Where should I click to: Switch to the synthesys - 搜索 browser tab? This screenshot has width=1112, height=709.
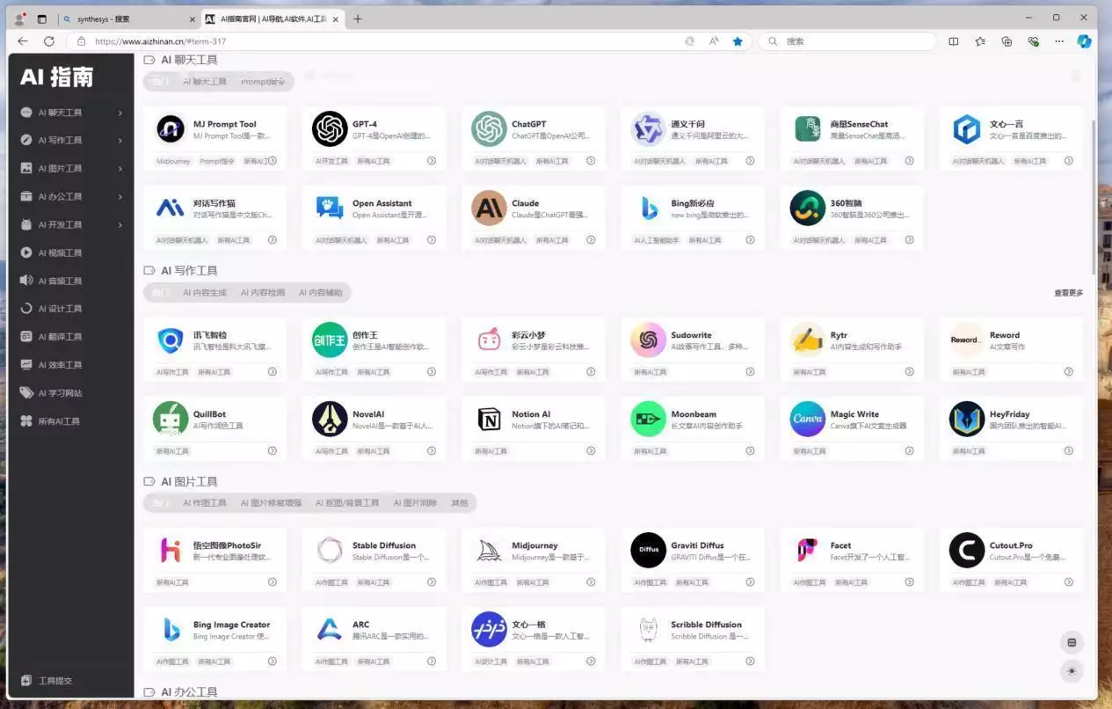pyautogui.click(x=129, y=18)
